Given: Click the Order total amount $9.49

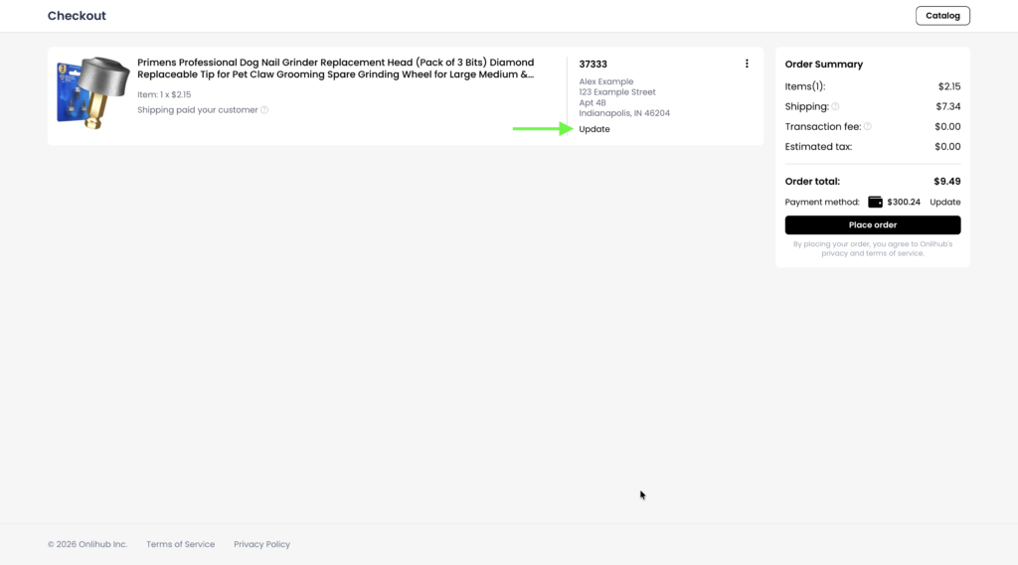Looking at the screenshot, I should [x=947, y=182].
